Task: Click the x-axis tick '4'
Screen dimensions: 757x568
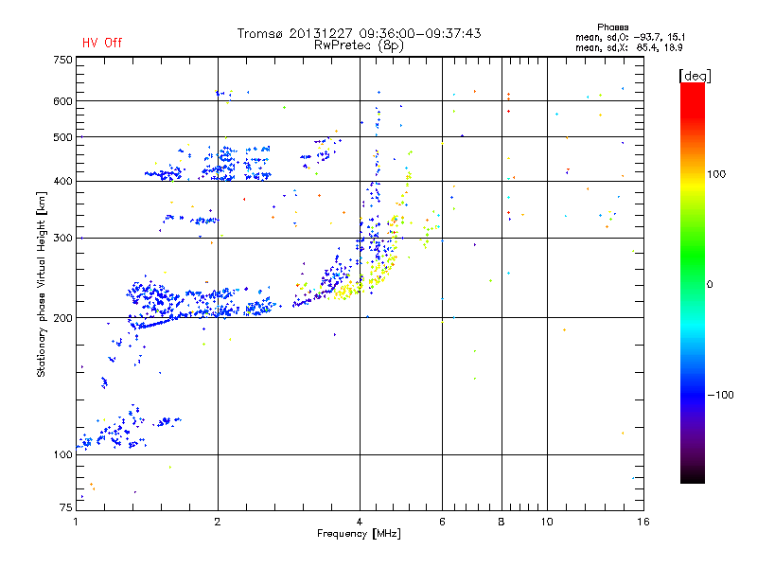Action: click(x=360, y=522)
